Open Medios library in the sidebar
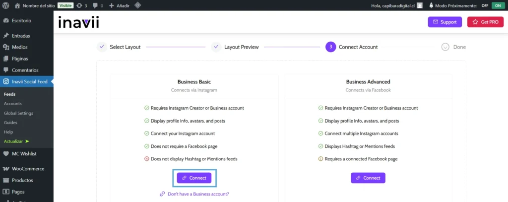The height and width of the screenshot is (202, 508). point(19,47)
